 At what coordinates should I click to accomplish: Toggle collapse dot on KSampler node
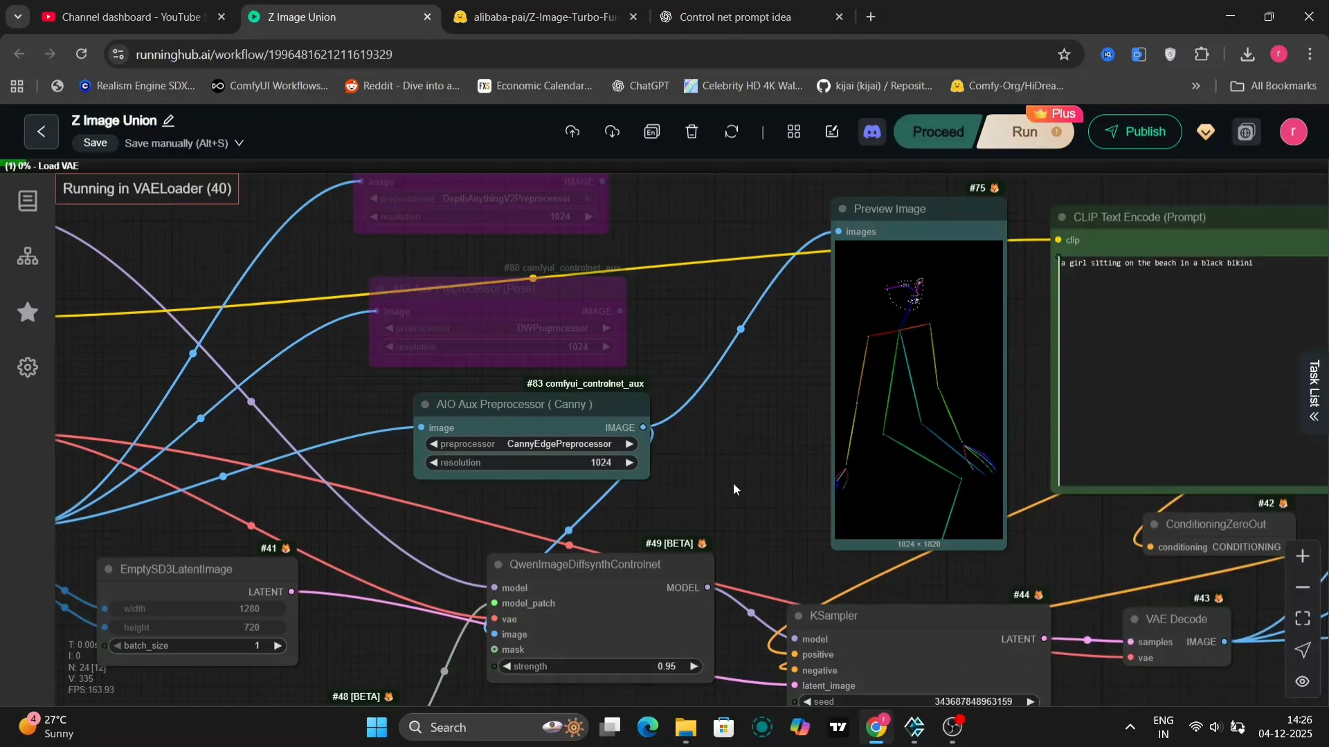[x=798, y=616]
